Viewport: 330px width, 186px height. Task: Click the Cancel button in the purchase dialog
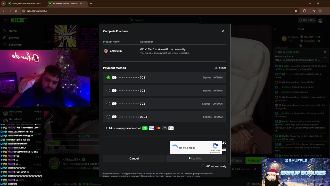pyautogui.click(x=134, y=159)
